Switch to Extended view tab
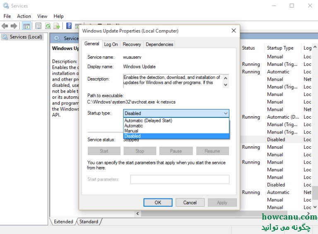This screenshot has height=234, width=318. [x=63, y=222]
